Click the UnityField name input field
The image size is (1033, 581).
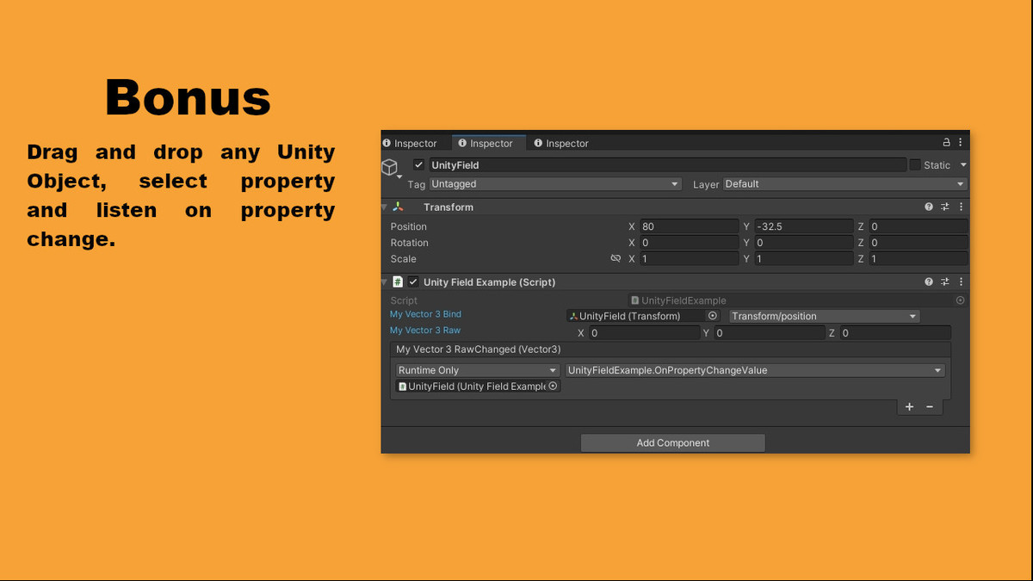pos(667,164)
